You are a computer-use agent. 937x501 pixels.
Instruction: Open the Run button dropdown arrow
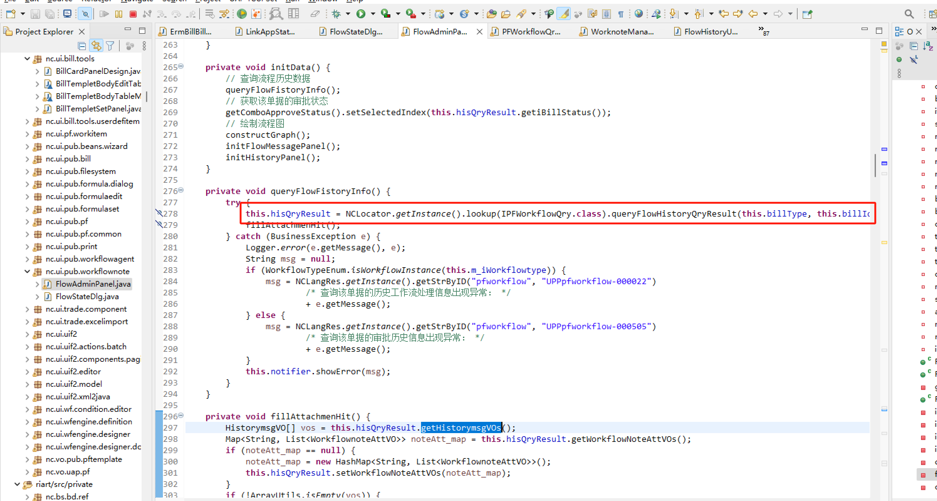pos(373,14)
